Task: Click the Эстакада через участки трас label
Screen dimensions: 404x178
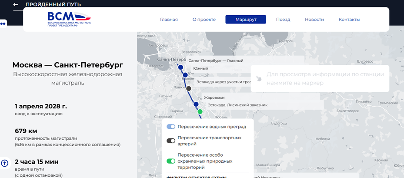Action: (224, 82)
